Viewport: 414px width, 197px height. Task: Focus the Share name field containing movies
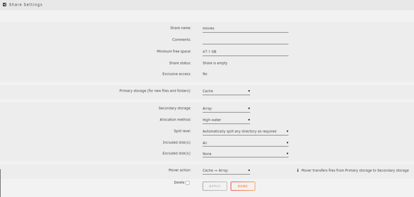point(246,28)
